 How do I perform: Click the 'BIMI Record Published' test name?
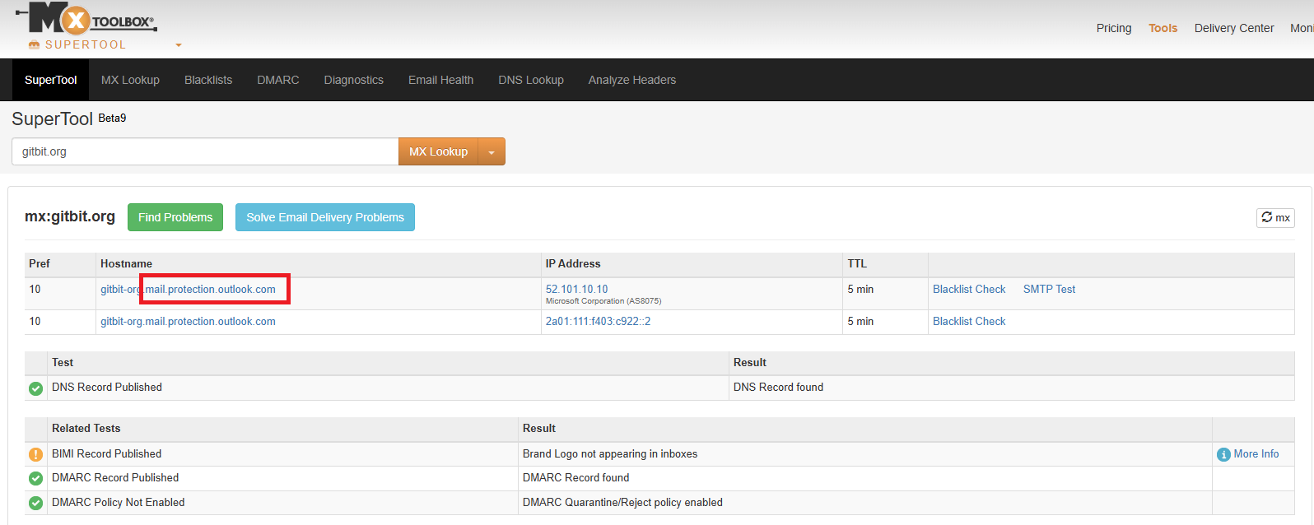[106, 453]
